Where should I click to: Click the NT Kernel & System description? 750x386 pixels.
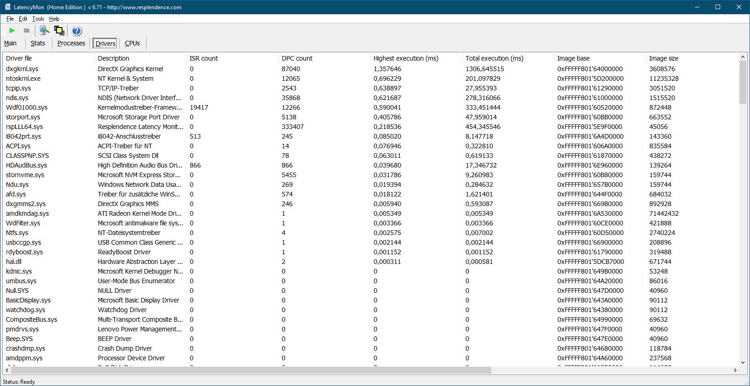point(125,78)
